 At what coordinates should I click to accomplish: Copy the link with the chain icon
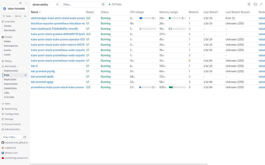pos(261,4)
